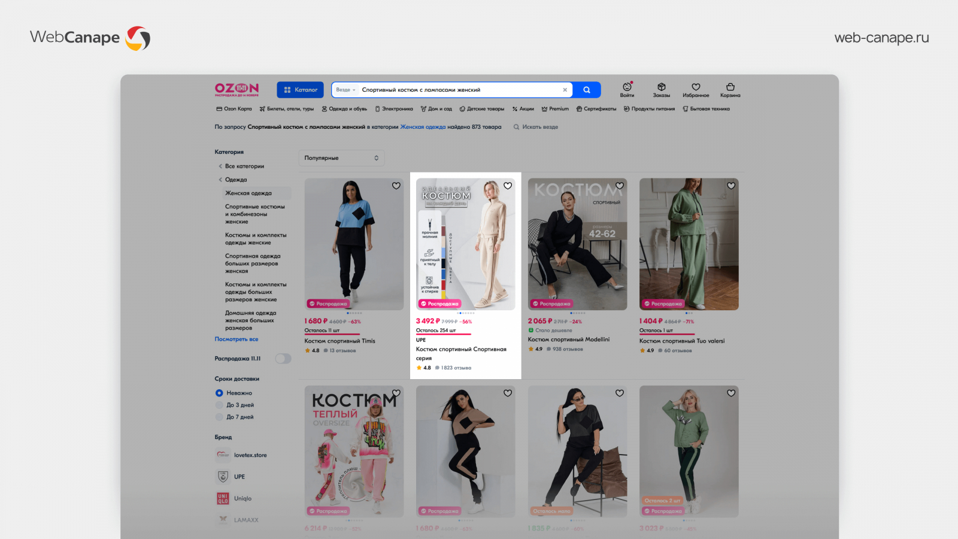
Task: Enable the Распродажа 11.11 toggle
Action: coord(283,359)
